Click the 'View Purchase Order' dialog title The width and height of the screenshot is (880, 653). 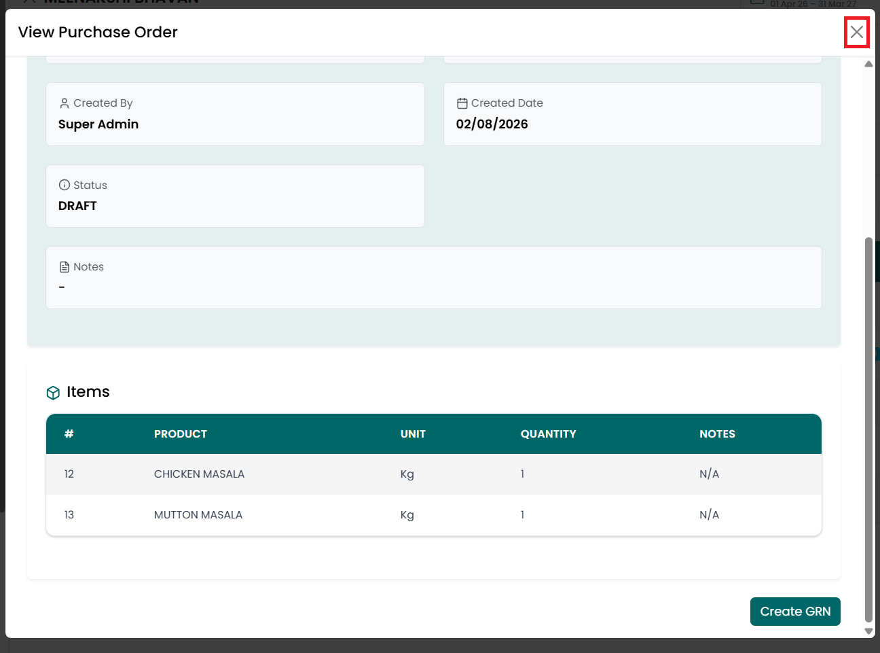point(98,32)
